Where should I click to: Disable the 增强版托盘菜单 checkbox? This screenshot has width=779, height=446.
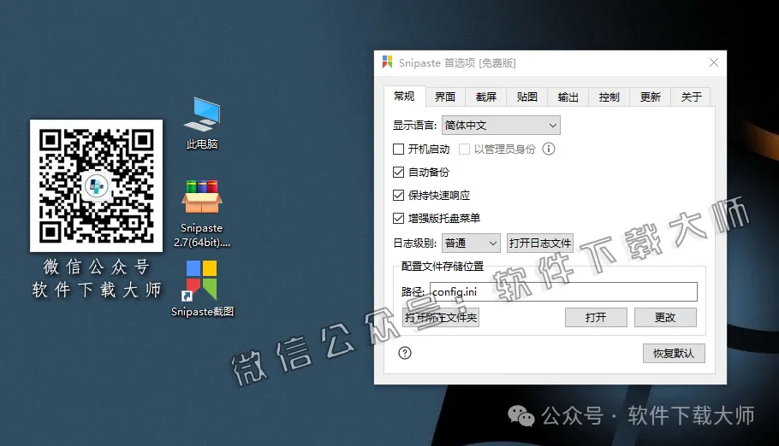398,218
